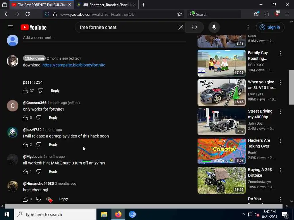Like the 'best cheat ngl' comment
The height and width of the screenshot is (220, 294).
[x=25, y=199]
